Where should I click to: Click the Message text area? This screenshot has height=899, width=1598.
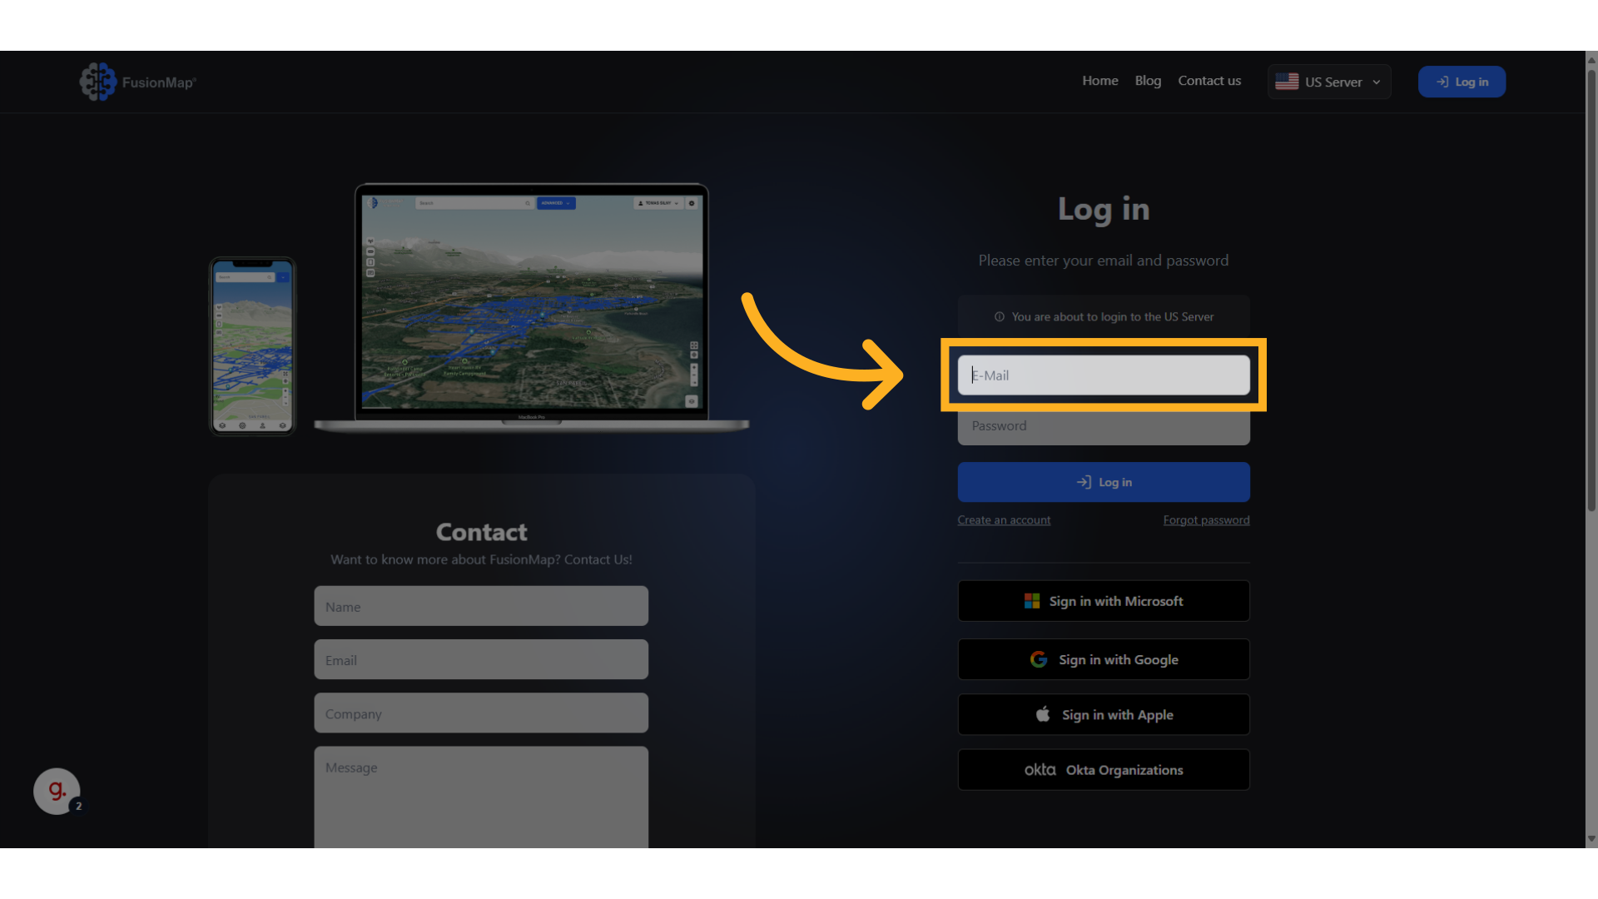[481, 797]
